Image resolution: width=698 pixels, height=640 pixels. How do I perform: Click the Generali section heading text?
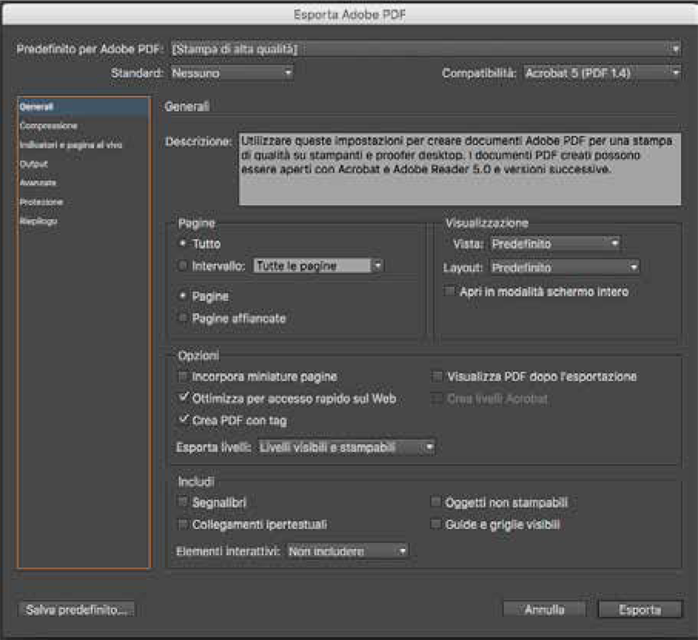point(187,106)
